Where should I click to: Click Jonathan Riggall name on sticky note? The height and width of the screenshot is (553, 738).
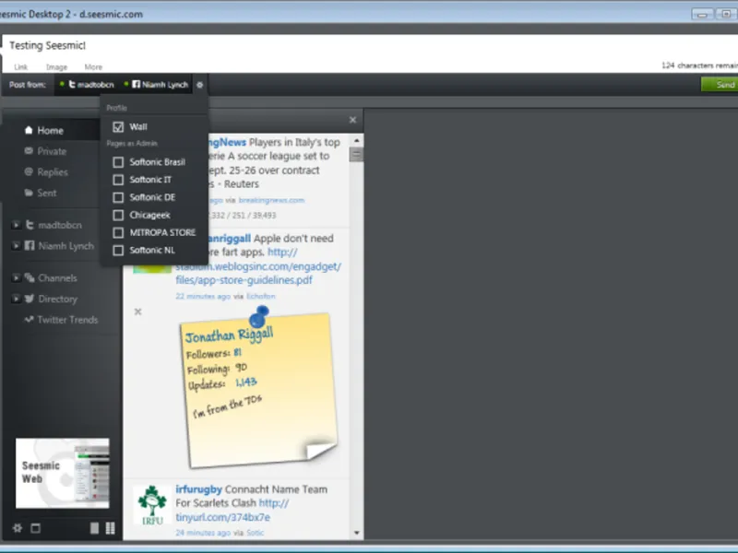point(229,335)
